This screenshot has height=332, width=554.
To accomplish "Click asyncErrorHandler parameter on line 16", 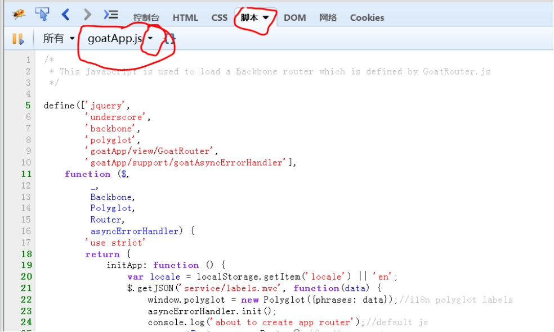I will click(x=134, y=231).
